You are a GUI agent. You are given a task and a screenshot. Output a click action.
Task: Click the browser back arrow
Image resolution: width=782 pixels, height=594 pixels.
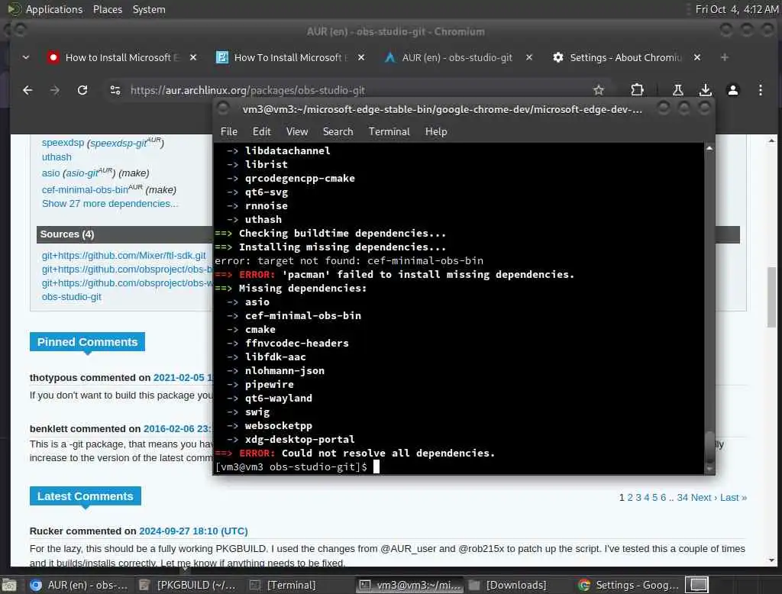point(27,90)
